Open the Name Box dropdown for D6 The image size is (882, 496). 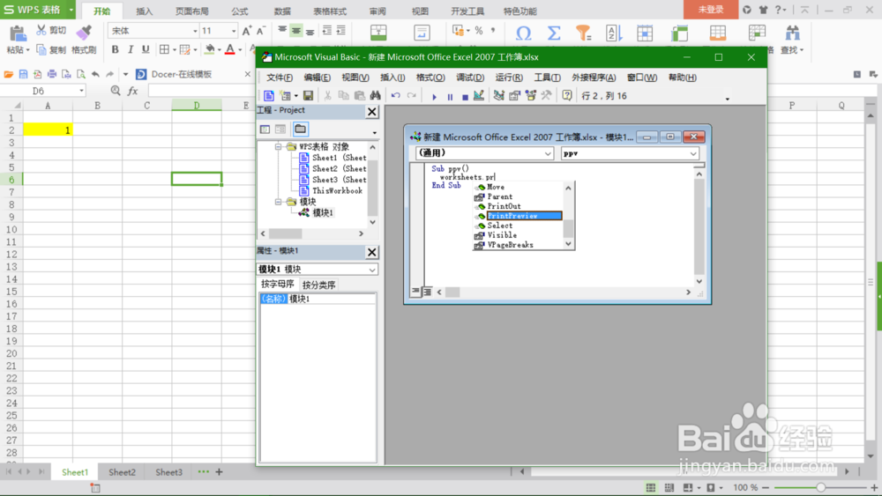point(81,91)
